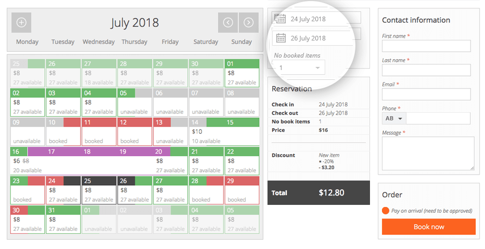Select July 03 day cell
This screenshot has height=249, width=485.
(x=63, y=102)
